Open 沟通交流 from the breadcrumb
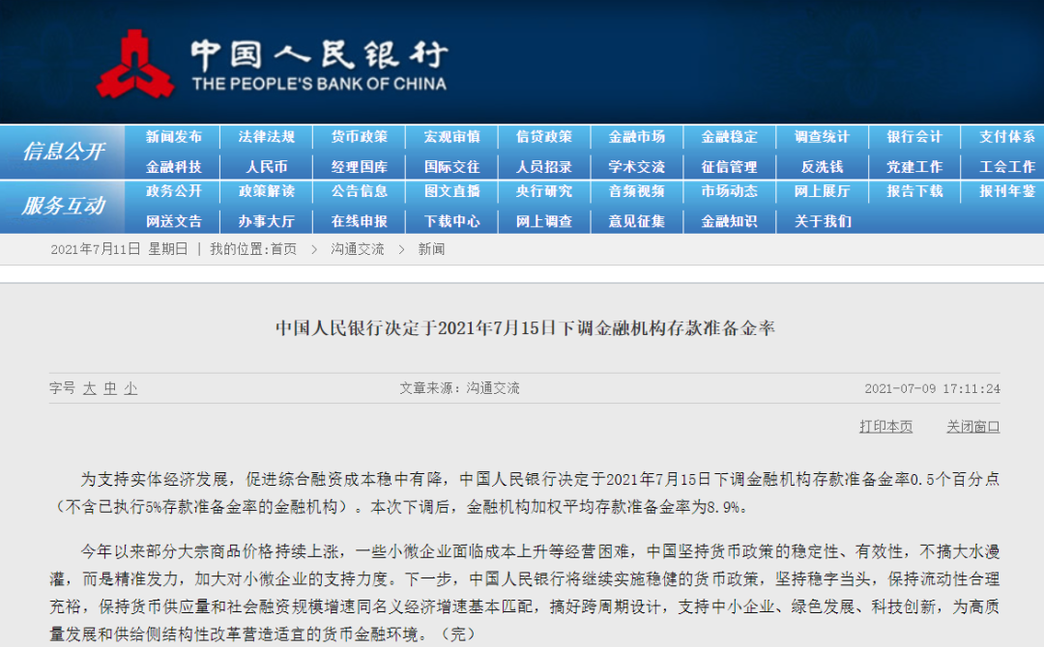The image size is (1044, 647). coord(360,249)
